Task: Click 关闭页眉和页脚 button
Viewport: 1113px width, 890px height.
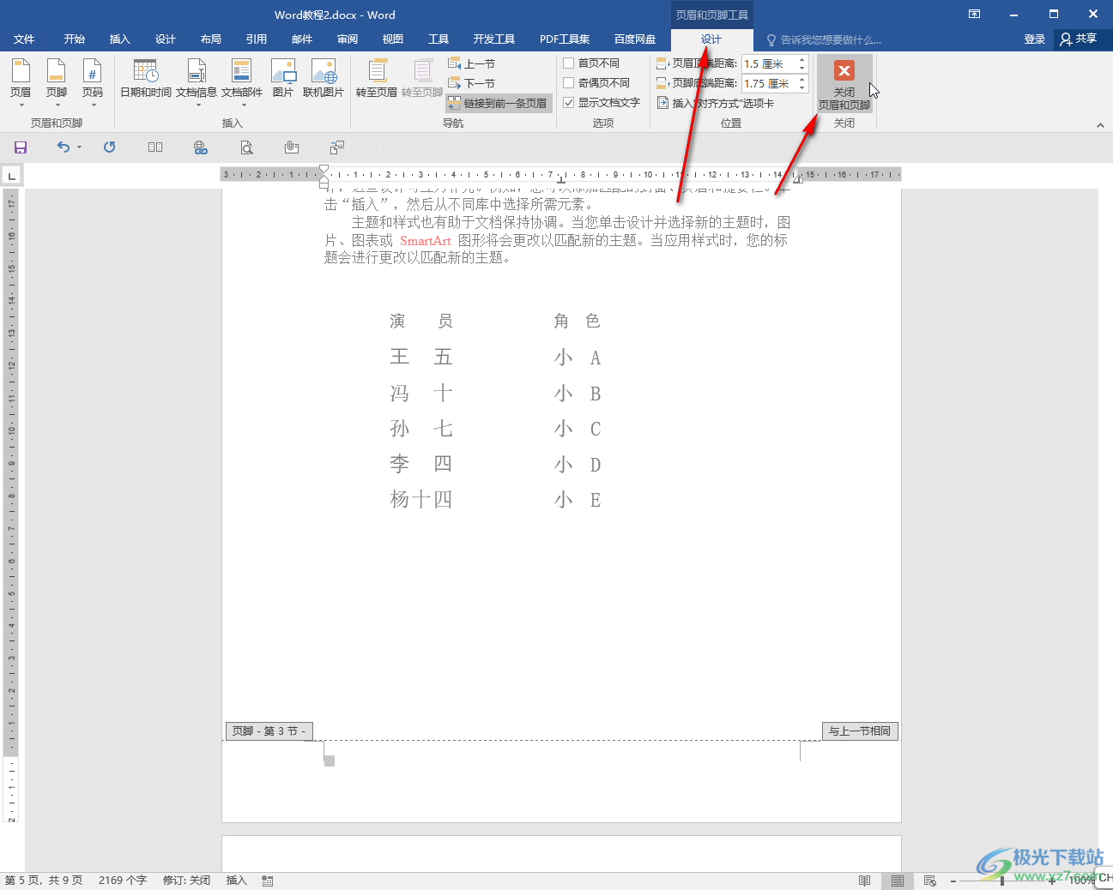Action: point(844,84)
